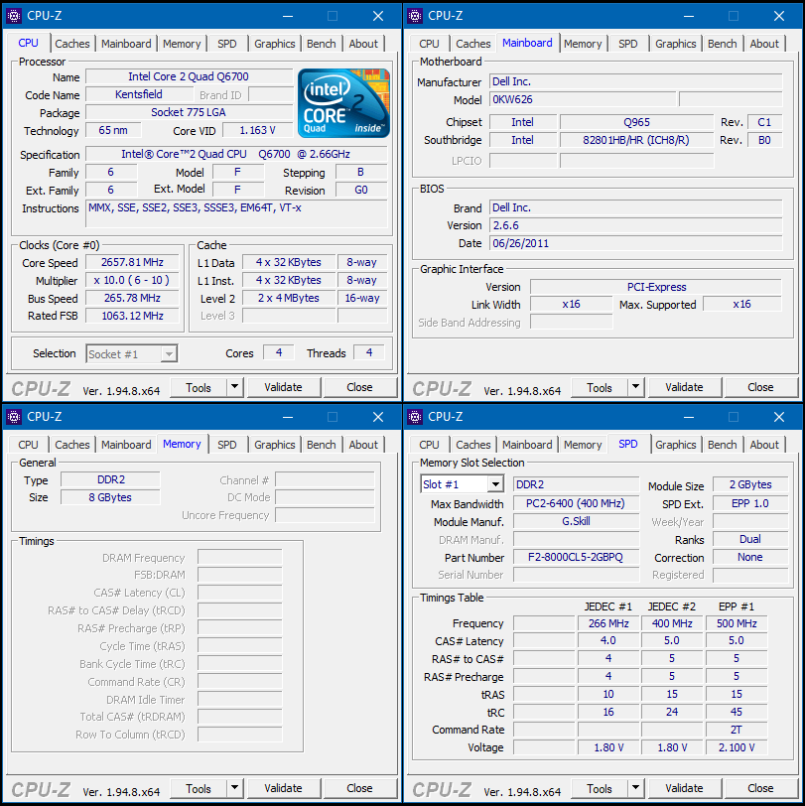Click the BIOS date 06/26/2011 field
The width and height of the screenshot is (805, 806).
pos(636,243)
